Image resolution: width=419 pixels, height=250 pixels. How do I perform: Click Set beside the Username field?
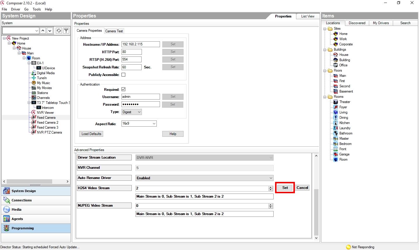pyautogui.click(x=173, y=97)
